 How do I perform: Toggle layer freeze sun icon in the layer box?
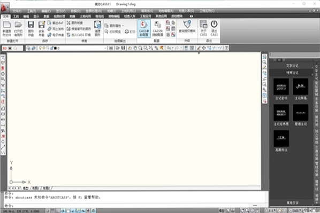44,48
